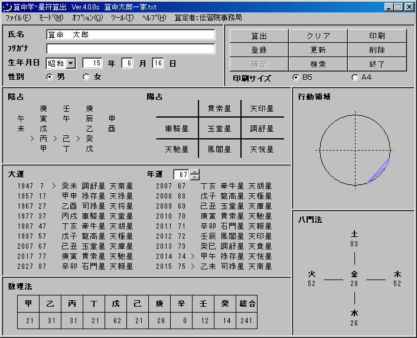Image resolution: width=417 pixels, height=338 pixels.
Task: Click the 調舒星 cell in 陽占 chart
Action: [x=262, y=129]
